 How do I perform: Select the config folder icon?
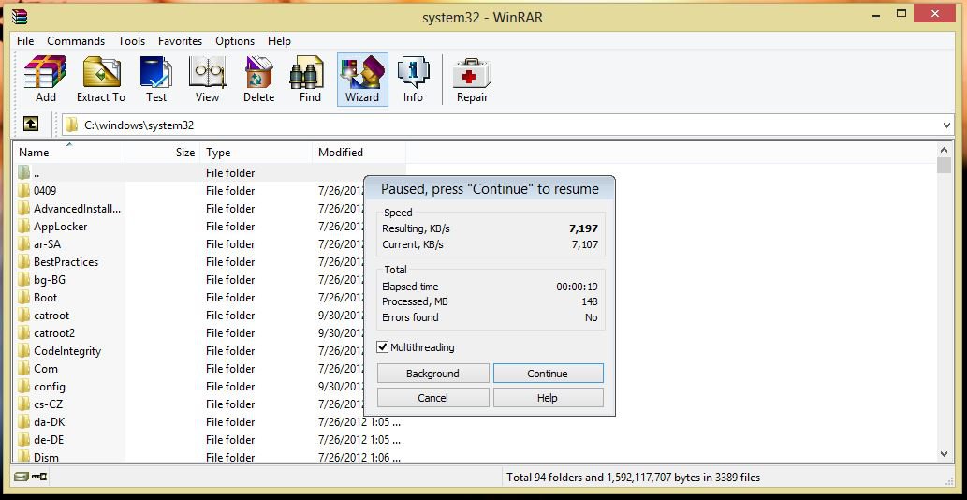24,387
